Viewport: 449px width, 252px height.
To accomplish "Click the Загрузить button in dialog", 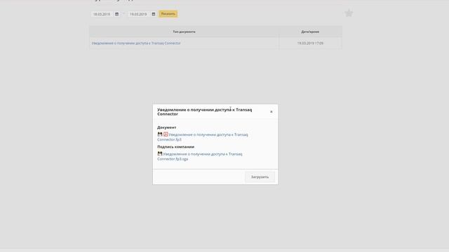I will (x=260, y=177).
